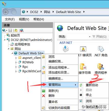The image size is (109, 111).
Task: Open the first ASP.NET feature icon with blue arrow
Action: [66, 49]
